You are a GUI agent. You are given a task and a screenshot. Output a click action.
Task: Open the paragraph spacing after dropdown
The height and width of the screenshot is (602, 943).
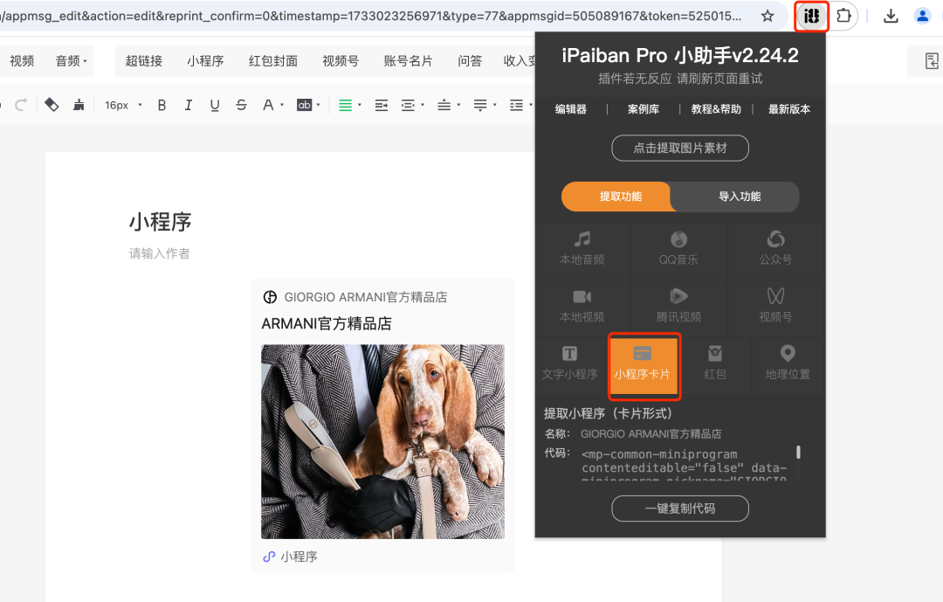(494, 106)
